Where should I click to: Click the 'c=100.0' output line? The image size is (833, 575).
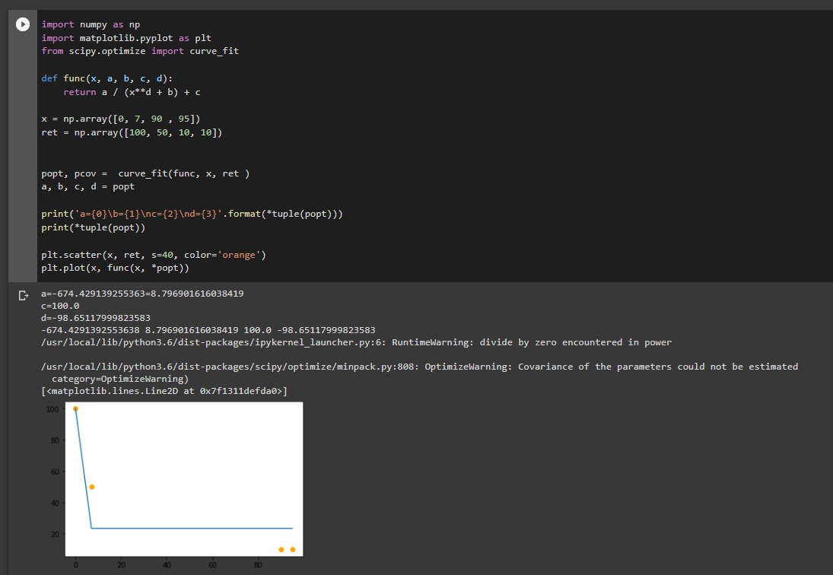click(x=60, y=306)
